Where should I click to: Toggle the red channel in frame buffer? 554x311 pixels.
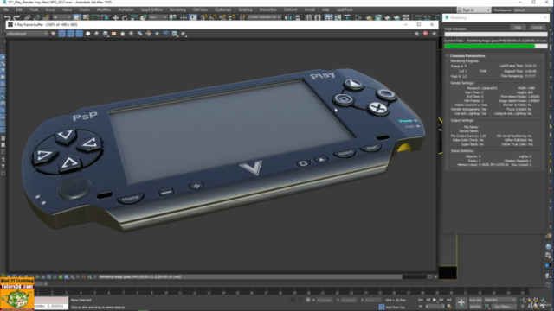(x=61, y=34)
